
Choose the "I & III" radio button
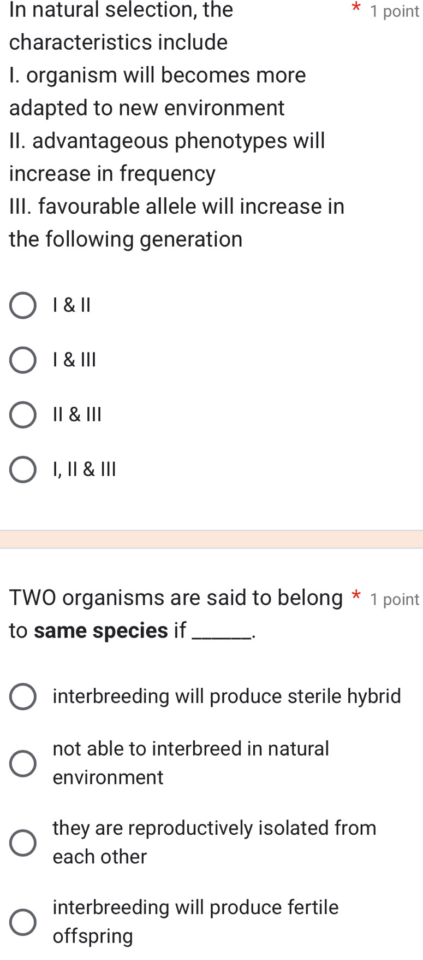pyautogui.click(x=22, y=360)
